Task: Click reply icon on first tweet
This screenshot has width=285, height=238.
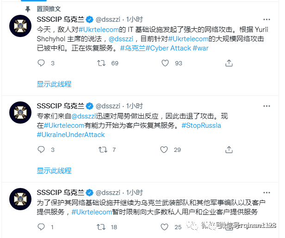Action: coord(41,63)
